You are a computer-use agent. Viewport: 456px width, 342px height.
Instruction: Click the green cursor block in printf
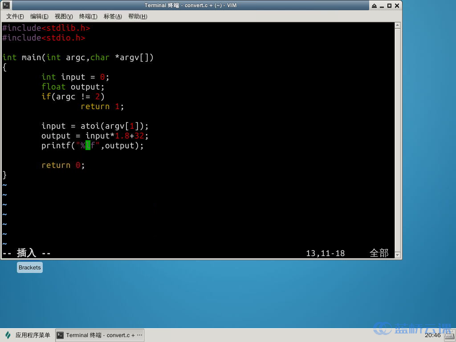click(88, 146)
